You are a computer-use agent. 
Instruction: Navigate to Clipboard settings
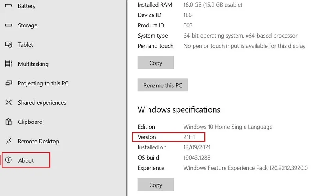(x=30, y=122)
